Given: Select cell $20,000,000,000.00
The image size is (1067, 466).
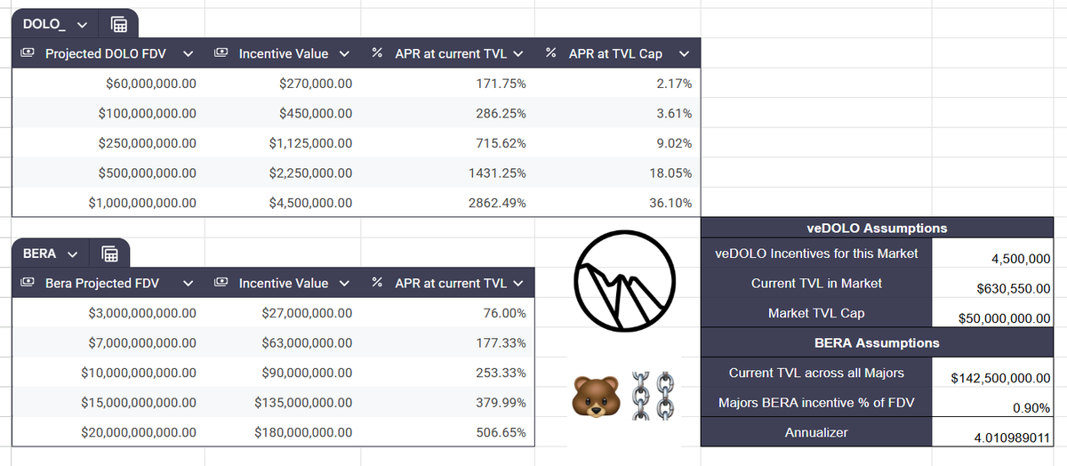Looking at the screenshot, I should (108, 432).
